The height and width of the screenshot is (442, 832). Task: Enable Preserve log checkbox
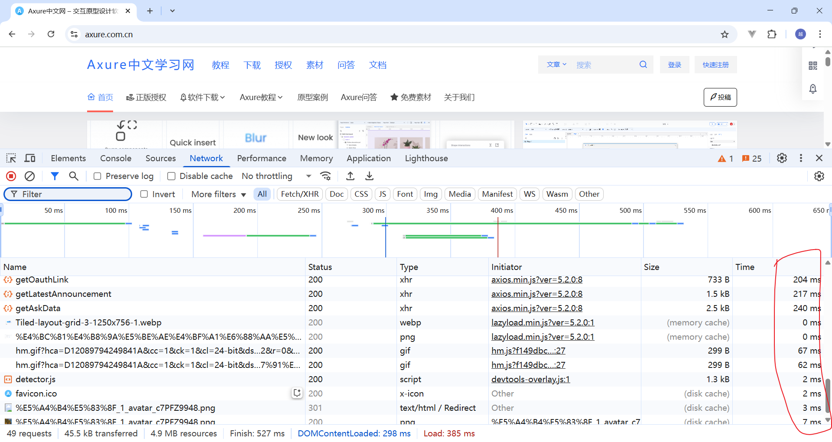[97, 176]
